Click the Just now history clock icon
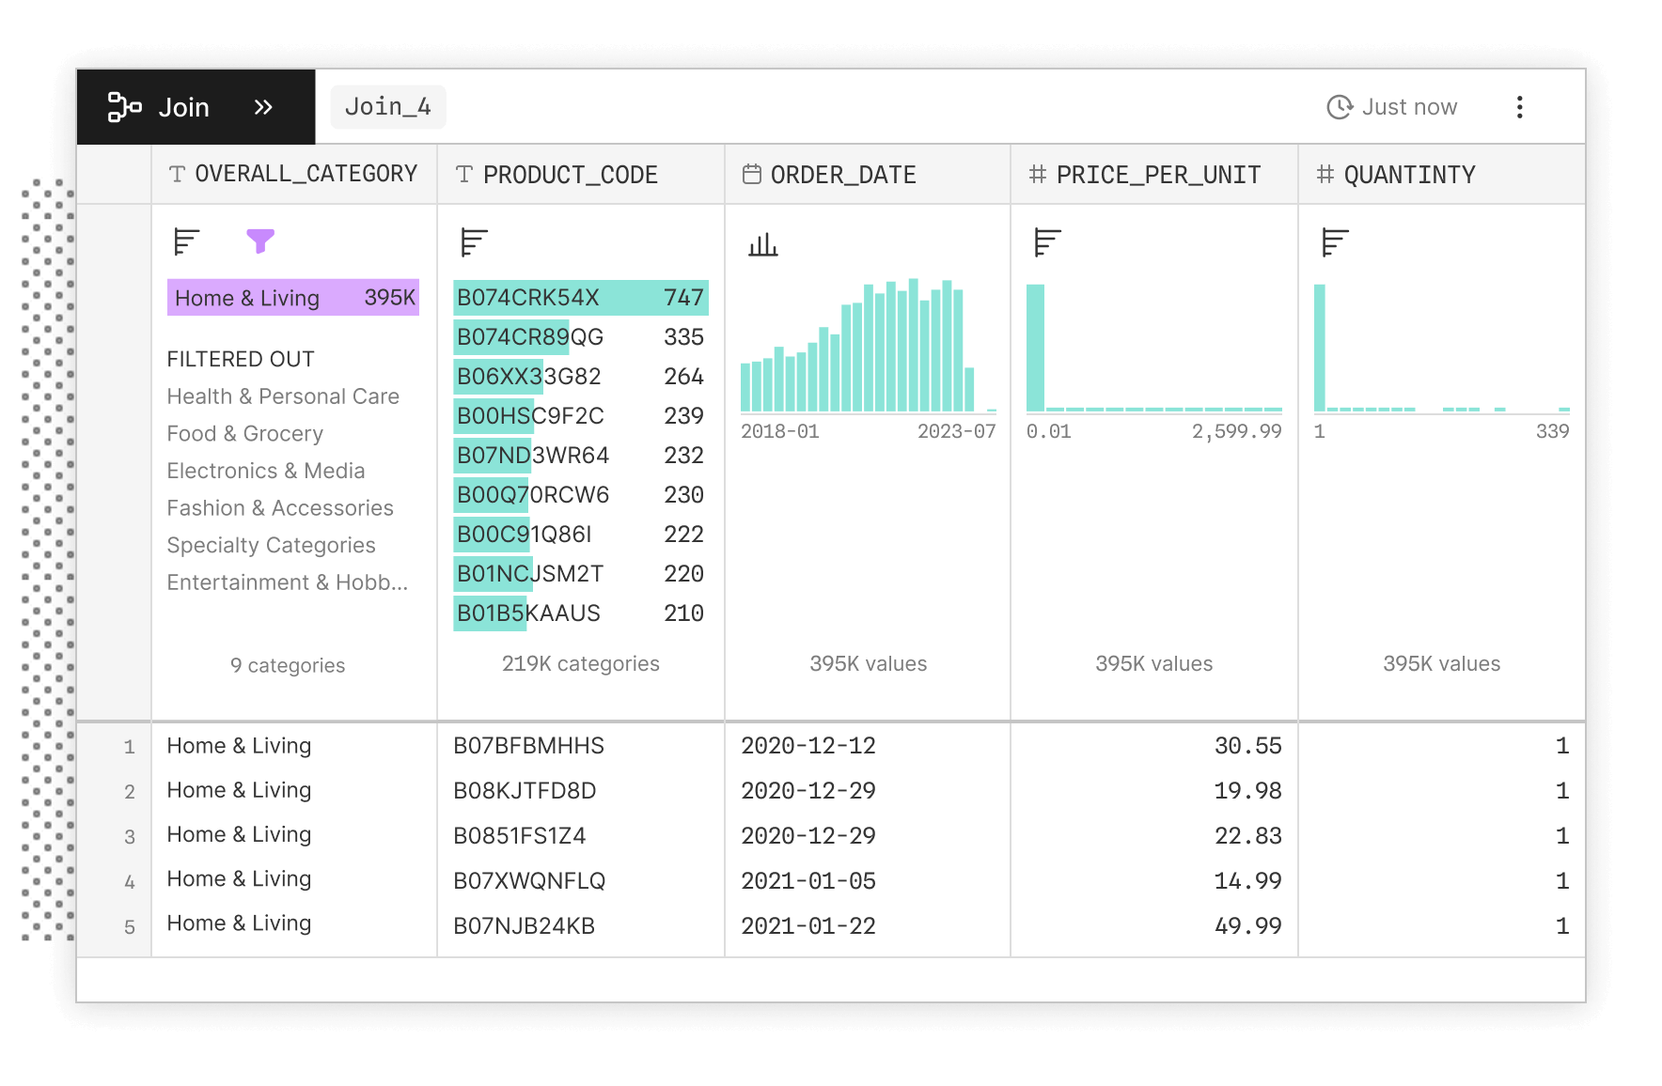The width and height of the screenshot is (1662, 1086). (1339, 107)
